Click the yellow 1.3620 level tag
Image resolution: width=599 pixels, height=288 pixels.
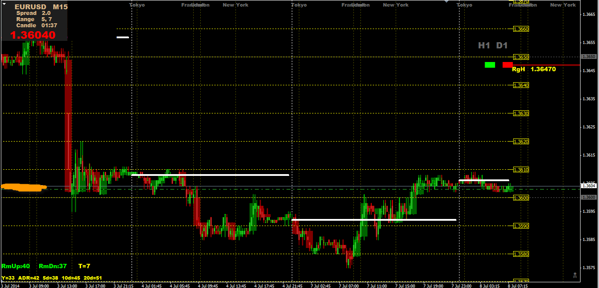tap(521, 142)
